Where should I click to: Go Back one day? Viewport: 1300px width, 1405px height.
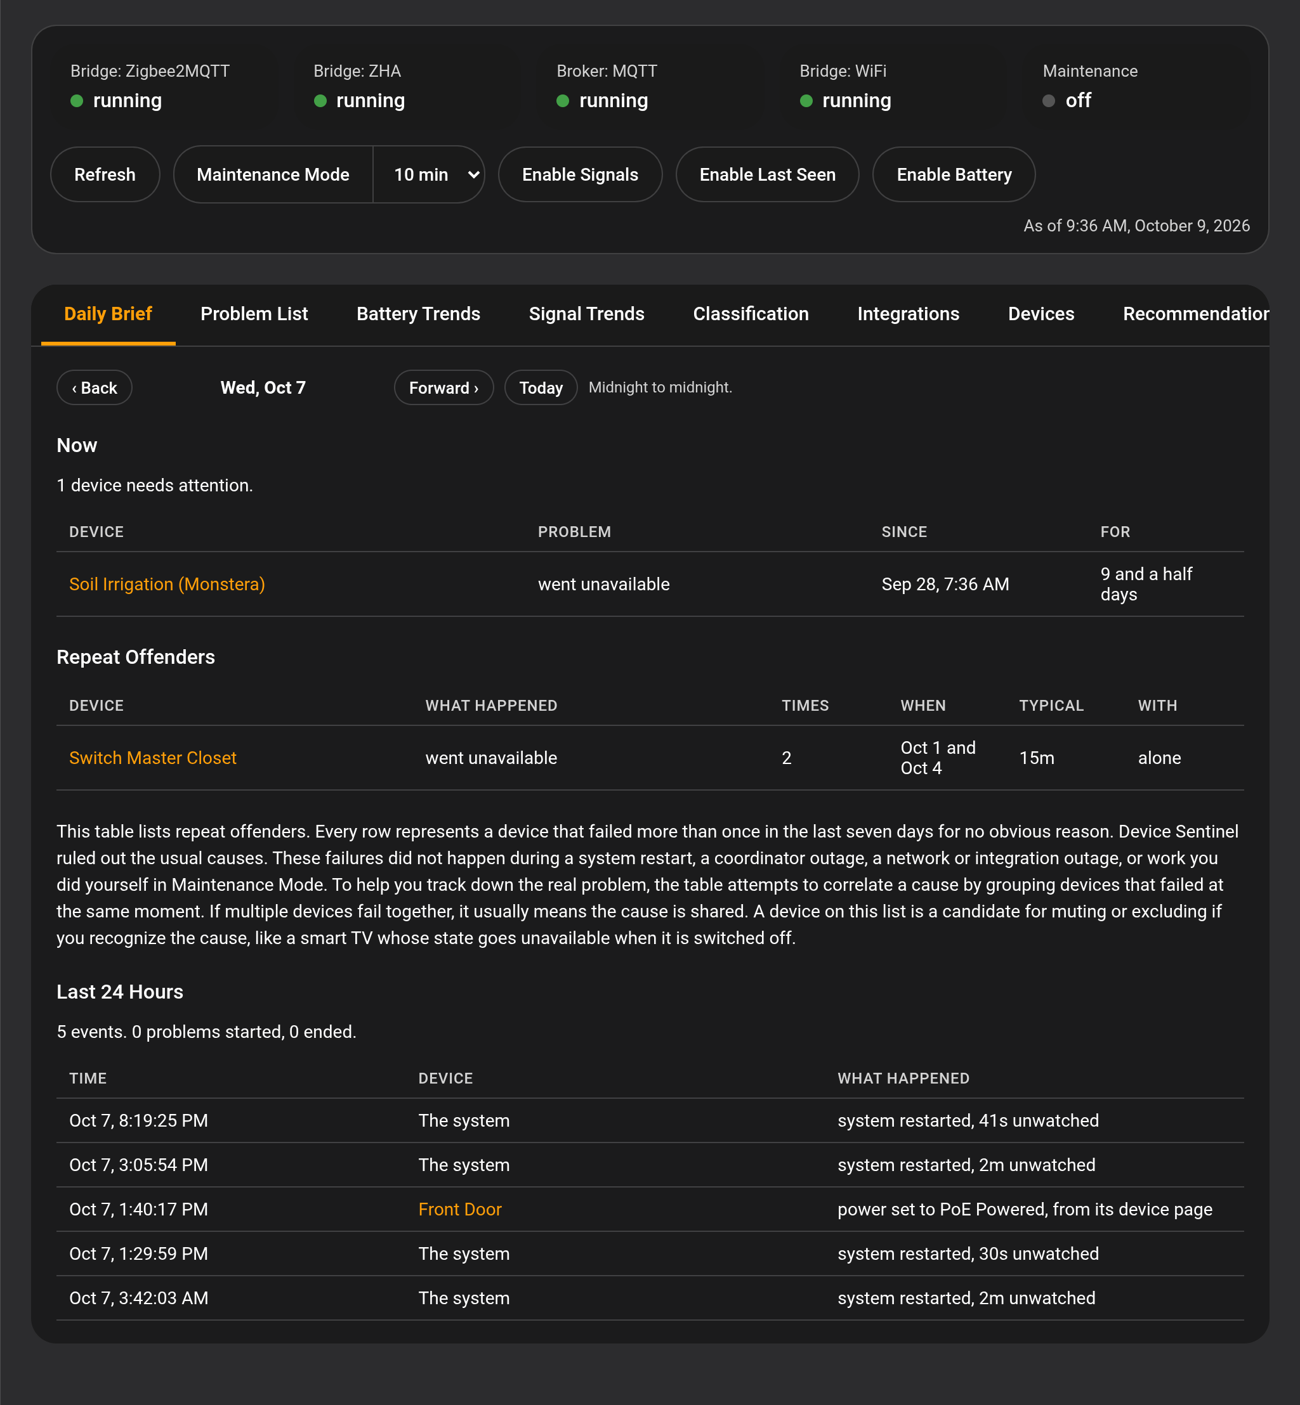point(95,388)
